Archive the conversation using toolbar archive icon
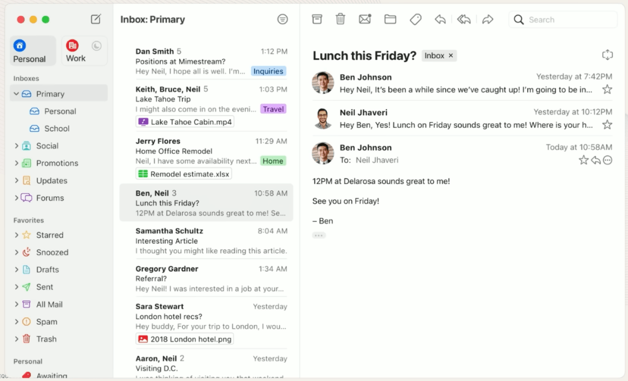628x381 pixels. [x=317, y=19]
